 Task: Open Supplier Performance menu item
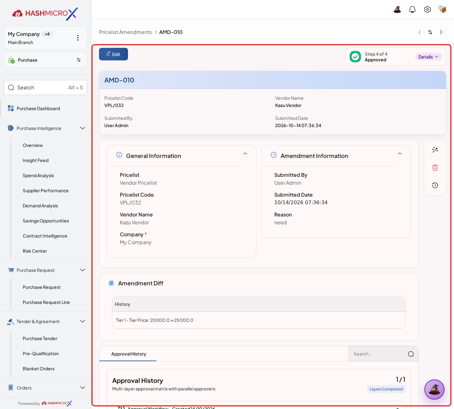pos(45,191)
